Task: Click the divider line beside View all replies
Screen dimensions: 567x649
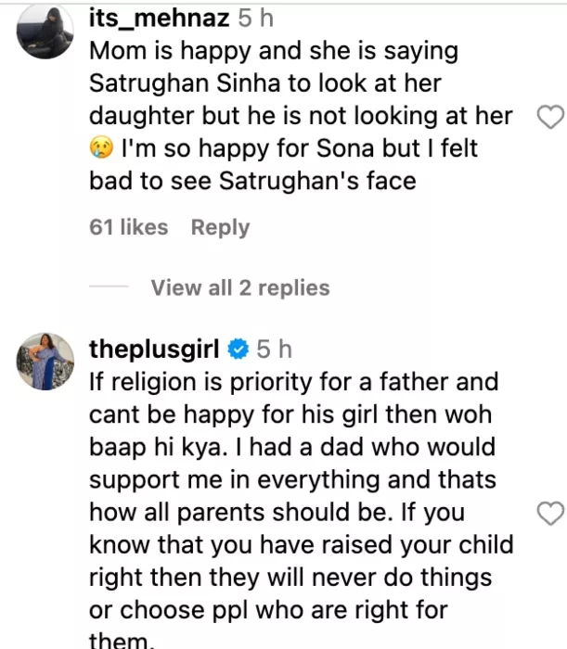Action: pyautogui.click(x=109, y=288)
